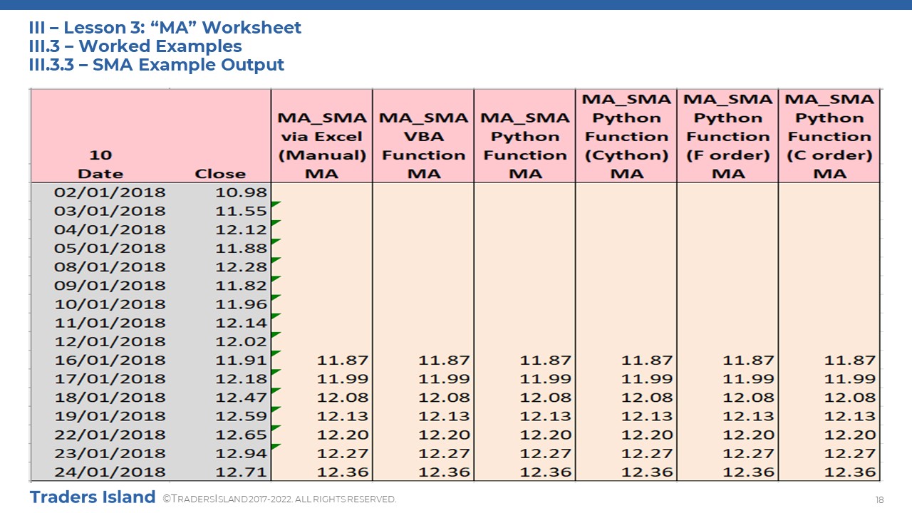
Task: Select the Close value 11.88
Action: coord(242,248)
